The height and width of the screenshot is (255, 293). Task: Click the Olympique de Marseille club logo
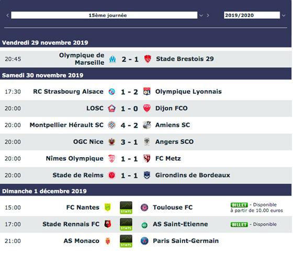point(112,59)
